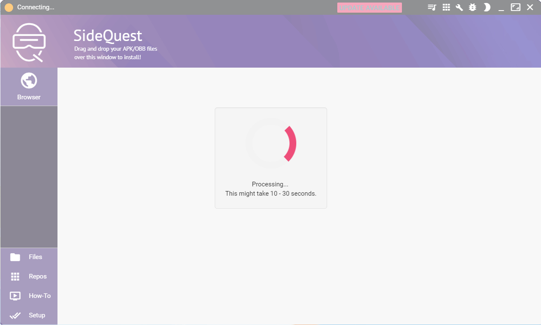The height and width of the screenshot is (325, 541).
Task: Click the "Connecting..." status text
Action: (36, 8)
